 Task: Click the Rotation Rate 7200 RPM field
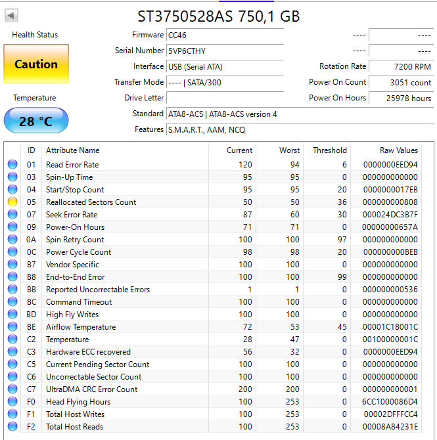tap(400, 66)
